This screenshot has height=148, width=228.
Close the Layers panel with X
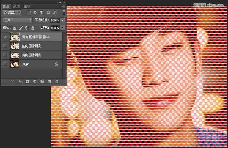pos(64,2)
